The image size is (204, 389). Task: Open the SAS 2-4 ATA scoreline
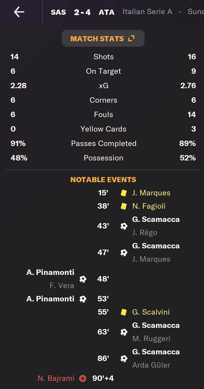[82, 12]
